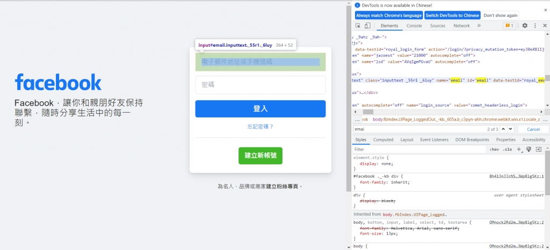Click the 'font-family: inherit;' style declaration
Screen dimensions: 550x250
coord(385,182)
